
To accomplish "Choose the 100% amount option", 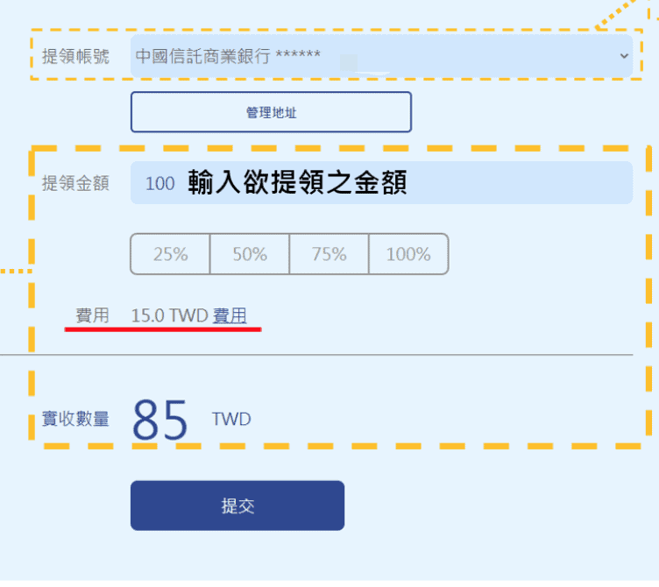I will tap(408, 254).
